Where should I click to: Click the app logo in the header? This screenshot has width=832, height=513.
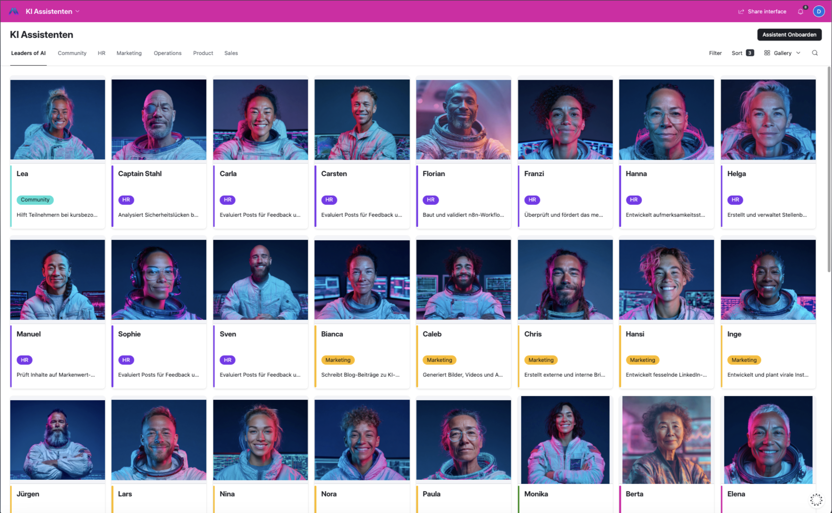(x=13, y=11)
